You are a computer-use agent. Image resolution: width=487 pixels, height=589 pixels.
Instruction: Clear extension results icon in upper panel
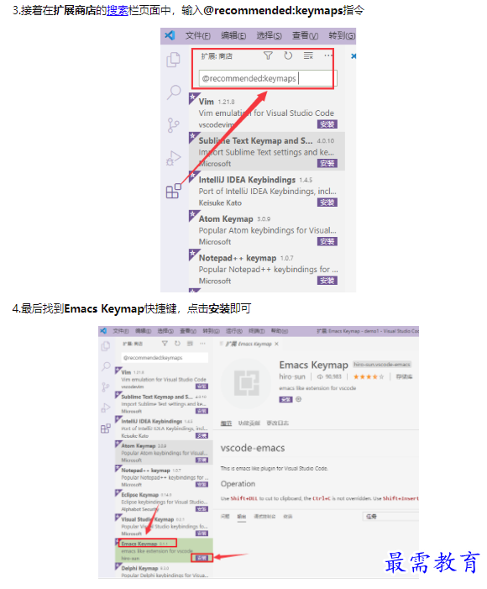coord(308,55)
